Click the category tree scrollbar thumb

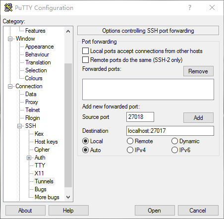click(68, 125)
